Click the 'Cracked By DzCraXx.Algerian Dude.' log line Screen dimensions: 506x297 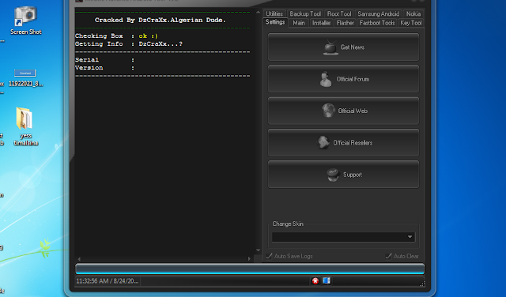[160, 20]
